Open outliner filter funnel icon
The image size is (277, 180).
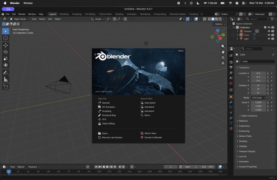(272, 19)
